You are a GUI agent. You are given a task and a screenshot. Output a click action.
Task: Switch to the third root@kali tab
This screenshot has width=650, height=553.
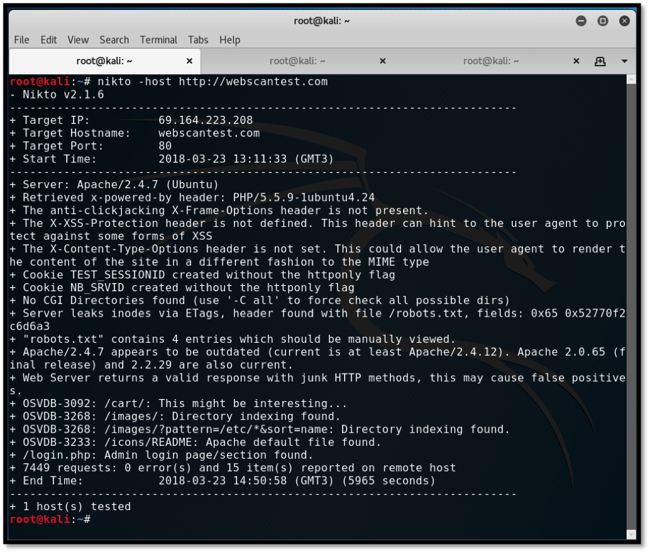pos(491,61)
